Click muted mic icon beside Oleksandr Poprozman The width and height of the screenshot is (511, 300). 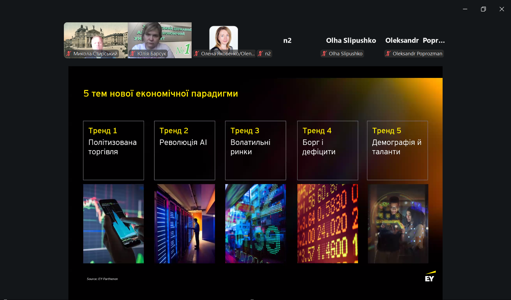[388, 53]
